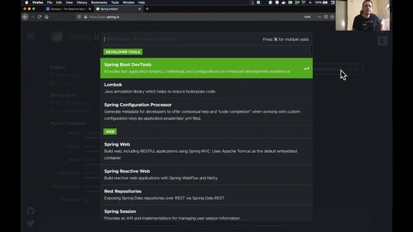Open the File menu

click(50, 3)
